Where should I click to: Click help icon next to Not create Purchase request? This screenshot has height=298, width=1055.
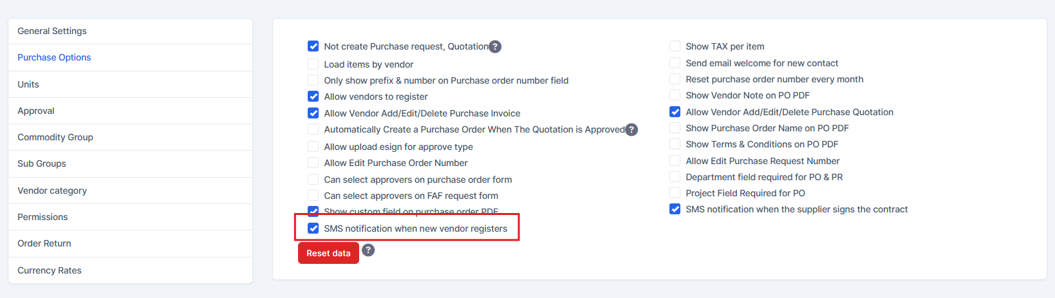point(495,46)
